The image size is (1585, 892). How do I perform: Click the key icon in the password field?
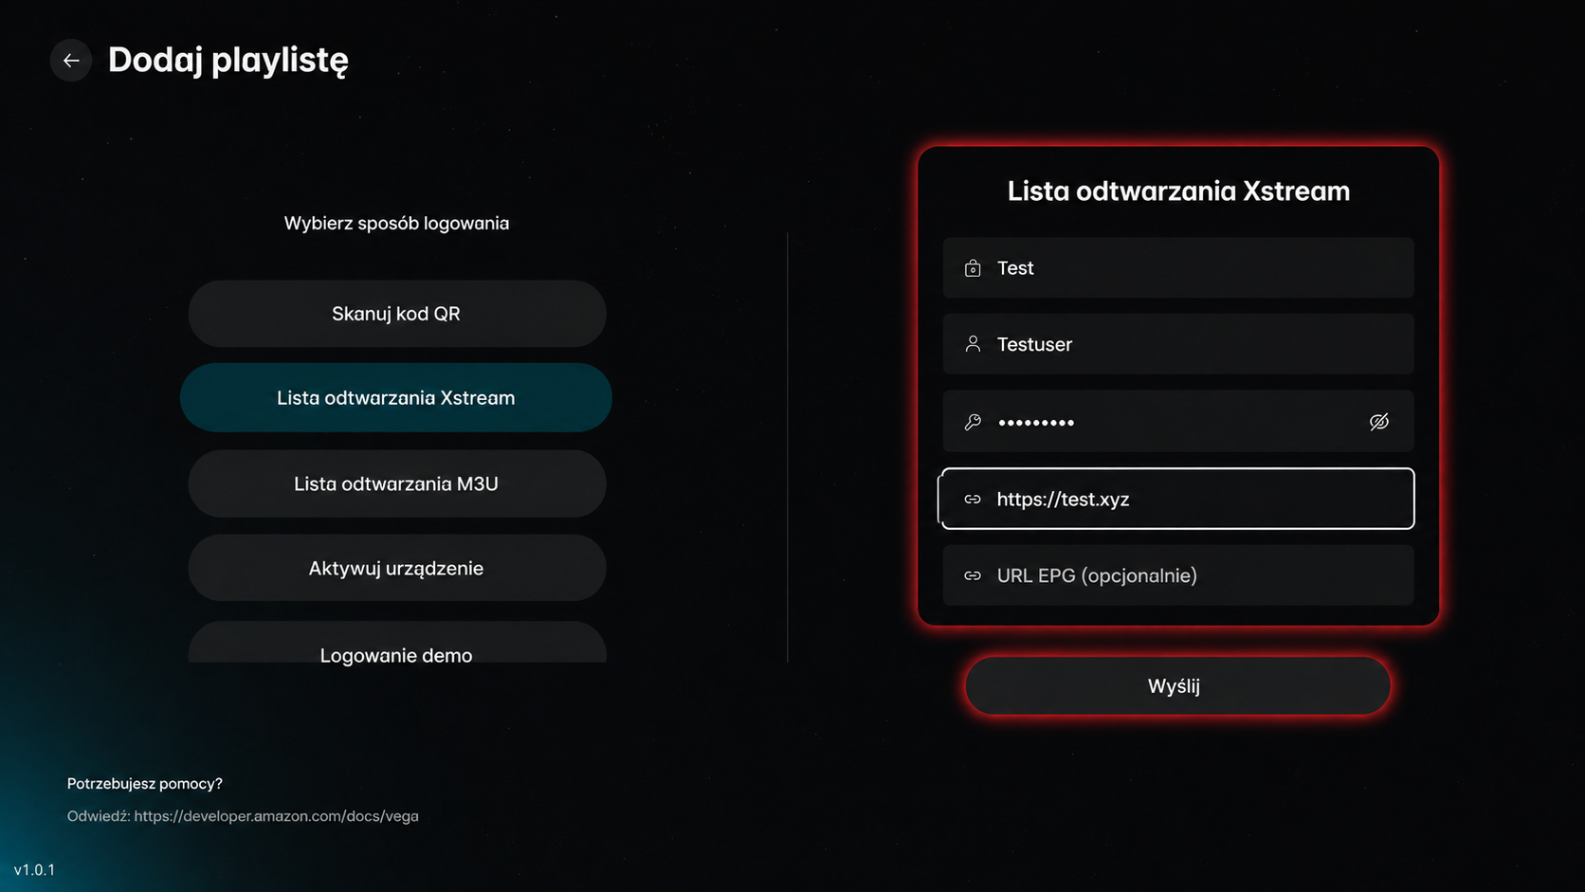tap(973, 422)
